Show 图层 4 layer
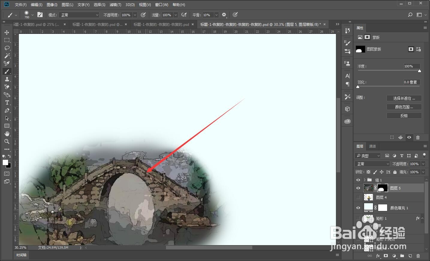Image resolution: width=430 pixels, height=261 pixels. (358, 197)
